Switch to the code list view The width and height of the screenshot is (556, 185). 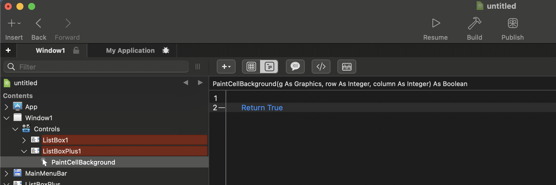point(269,67)
